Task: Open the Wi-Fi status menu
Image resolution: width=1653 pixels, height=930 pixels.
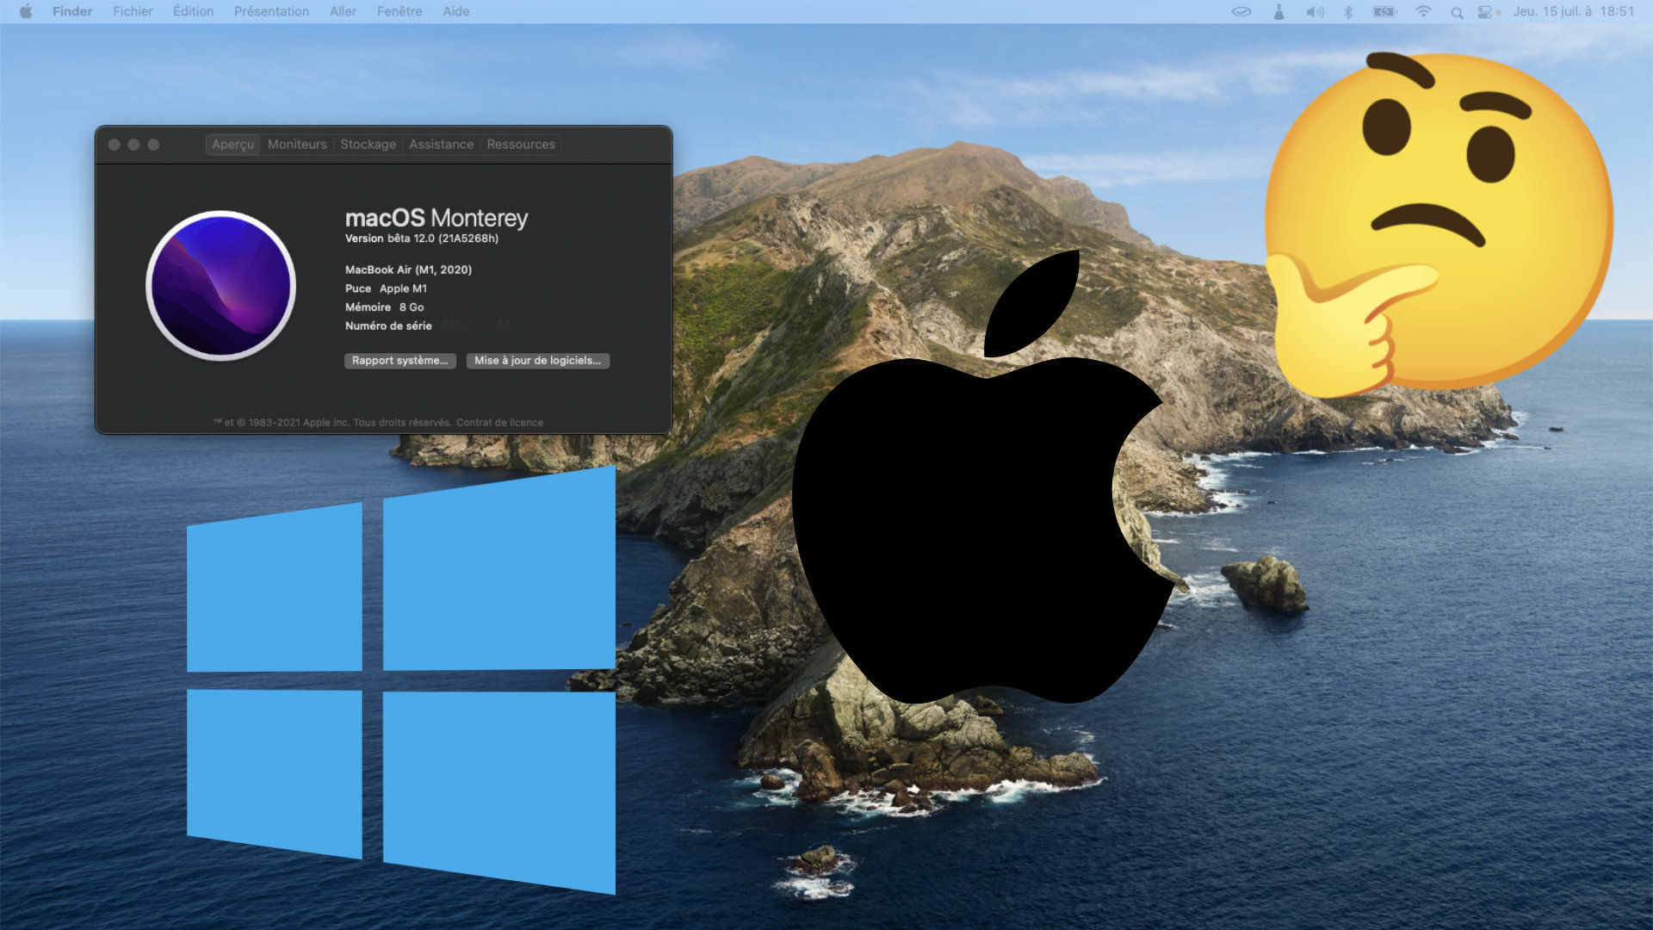Action: coord(1423,12)
